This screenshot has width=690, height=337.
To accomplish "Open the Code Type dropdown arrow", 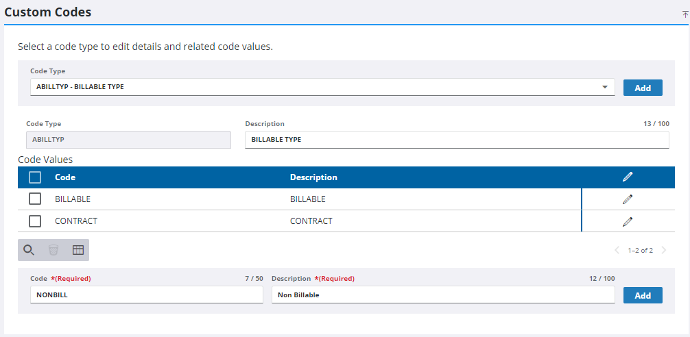I will click(x=605, y=87).
